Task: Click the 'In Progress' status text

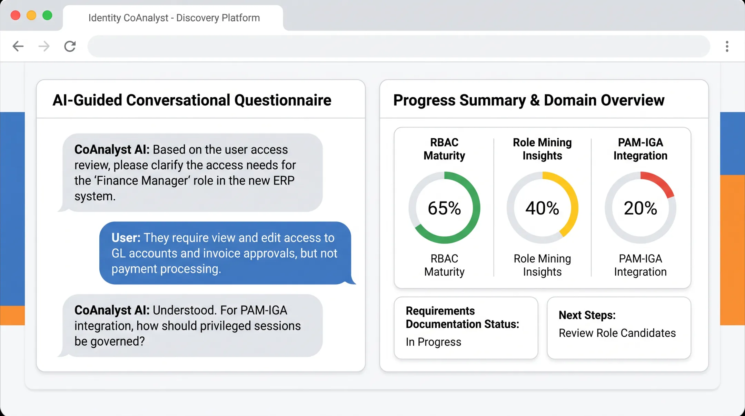Action: 434,342
